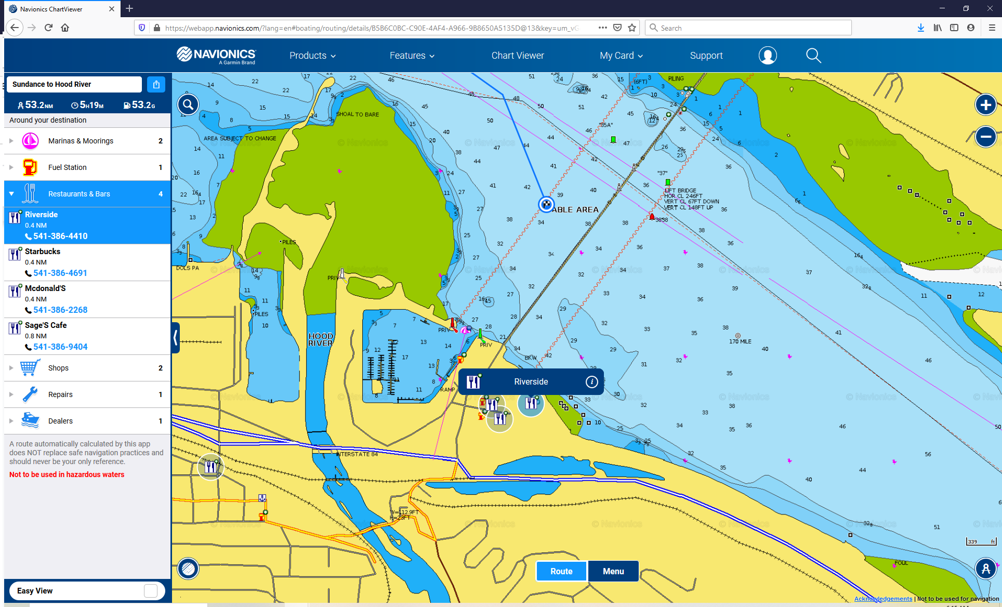
Task: Reload the browser page
Action: pos(48,28)
